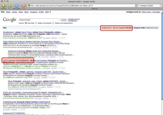Click comment bubble icon on Shutterstock result
Screen dimensions: 163x115
click(59, 38)
